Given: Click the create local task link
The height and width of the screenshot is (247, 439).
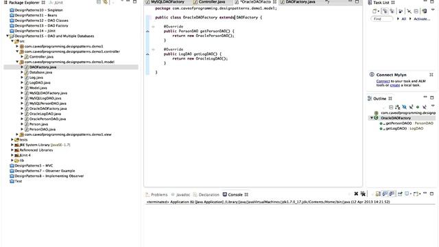Looking at the screenshot, I should click(395, 85).
